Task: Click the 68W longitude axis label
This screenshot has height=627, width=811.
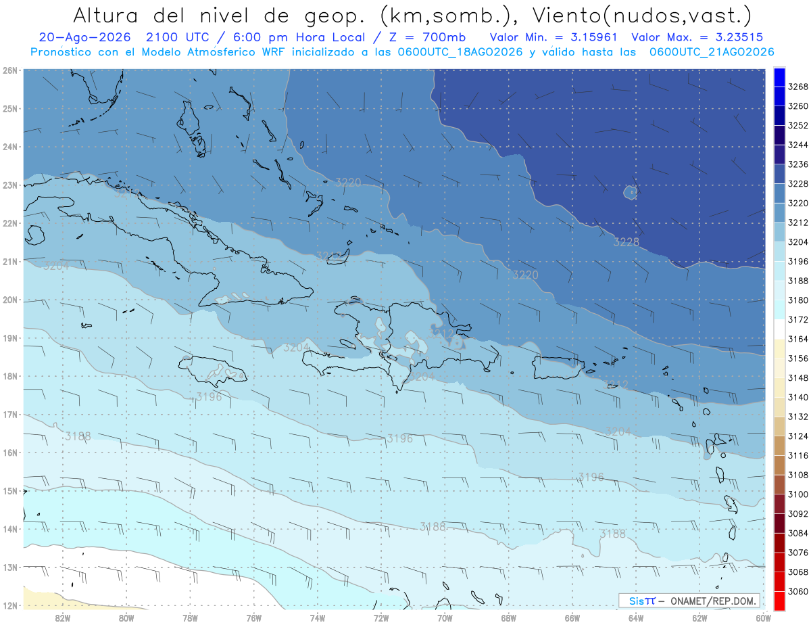Action: click(509, 618)
